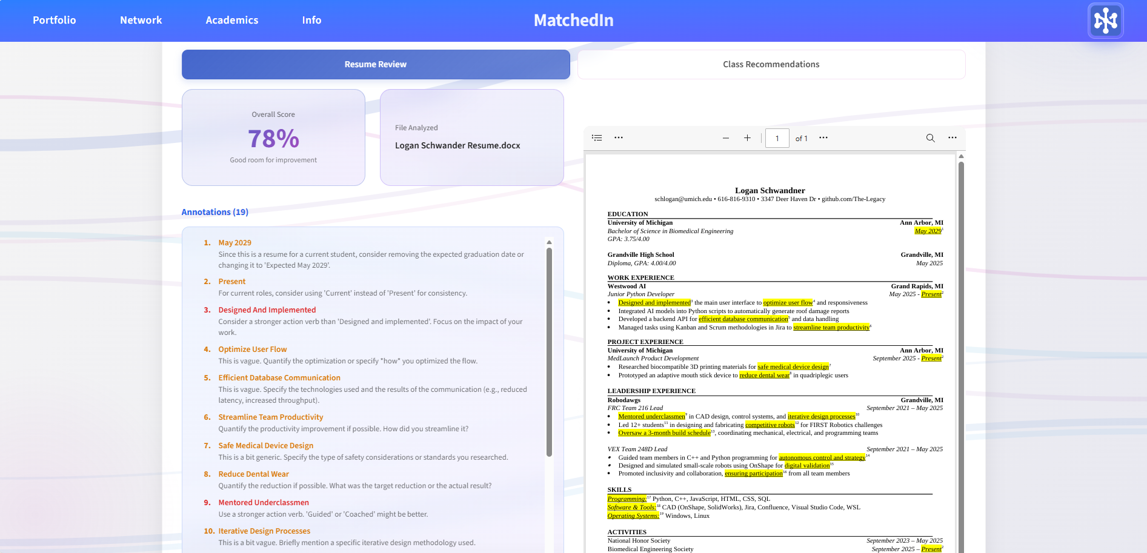Click highlighted 'Designed and implemented' in resume

point(654,302)
